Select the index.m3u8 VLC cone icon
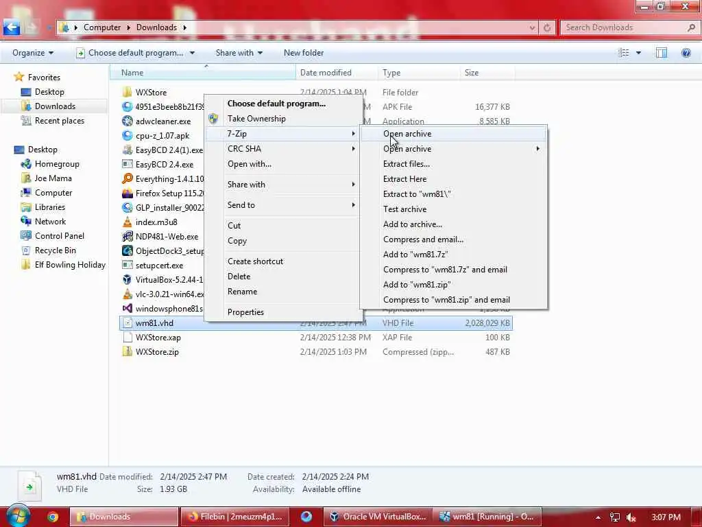Screen dimensions: 702x527 (127, 222)
